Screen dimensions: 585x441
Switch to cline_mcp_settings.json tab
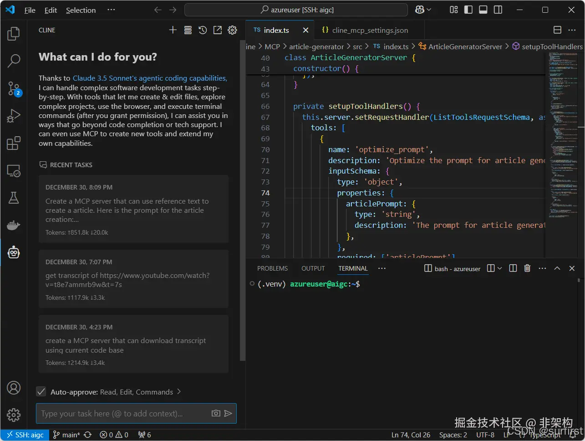pyautogui.click(x=369, y=30)
